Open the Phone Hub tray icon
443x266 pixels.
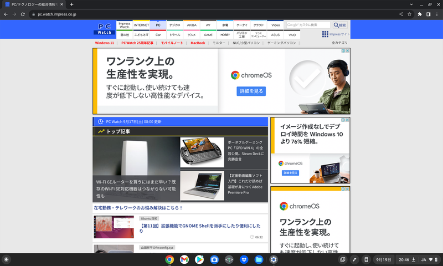[x=366, y=259]
